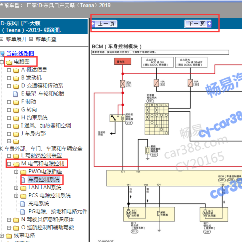Open the H 约束系统 folder
Image resolution: width=242 pixels, height=242 pixels.
(x=34, y=117)
